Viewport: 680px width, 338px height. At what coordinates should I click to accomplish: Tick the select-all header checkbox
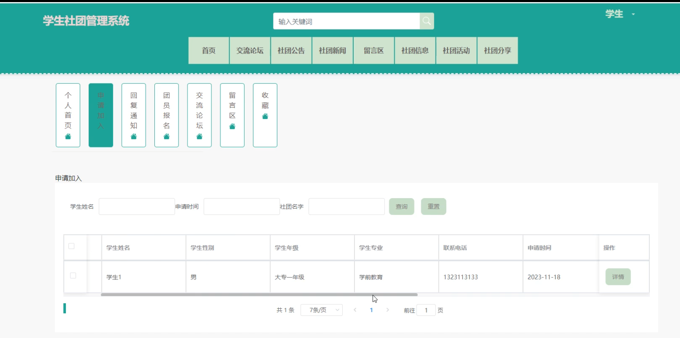pos(71,246)
